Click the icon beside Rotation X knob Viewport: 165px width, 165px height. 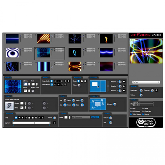coord(124,82)
